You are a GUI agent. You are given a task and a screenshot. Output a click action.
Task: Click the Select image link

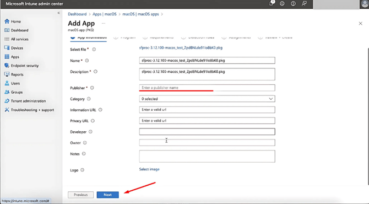click(149, 169)
